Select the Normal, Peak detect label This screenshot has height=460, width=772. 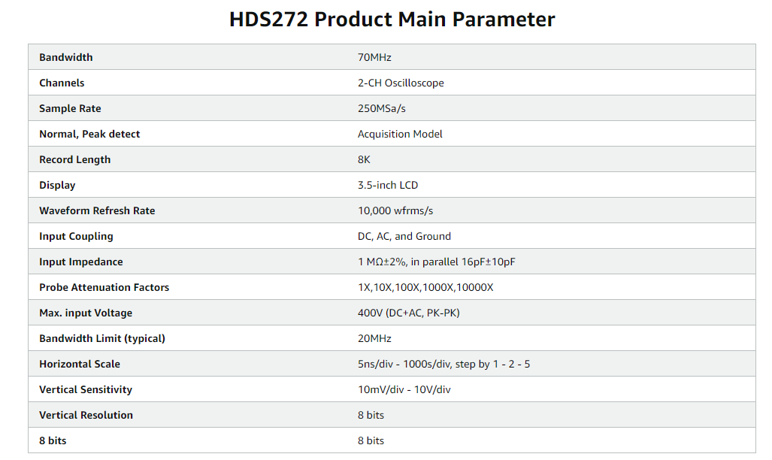pos(89,134)
